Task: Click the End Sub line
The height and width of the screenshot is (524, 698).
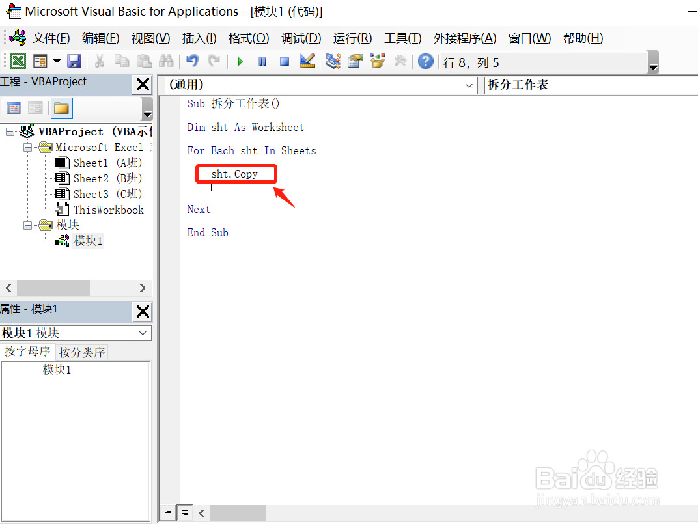Action: pos(208,233)
